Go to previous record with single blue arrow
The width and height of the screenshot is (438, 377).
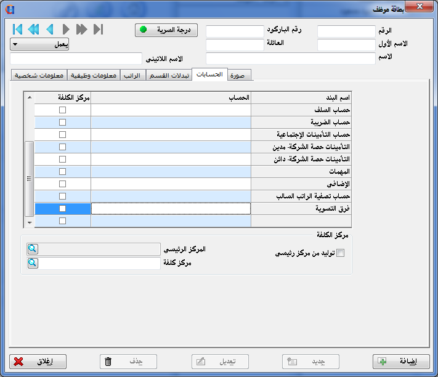50,29
